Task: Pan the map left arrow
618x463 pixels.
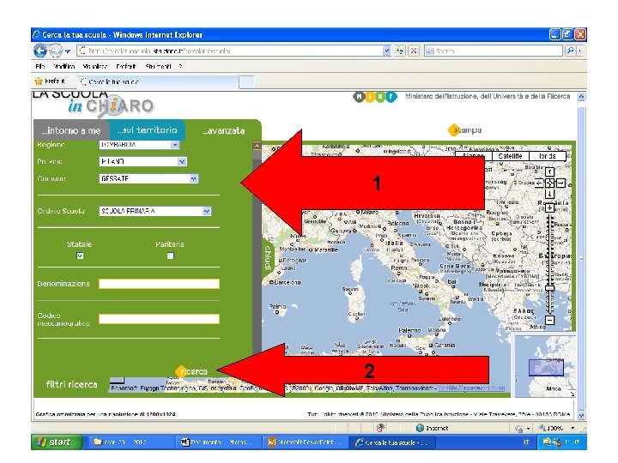Action: click(539, 183)
